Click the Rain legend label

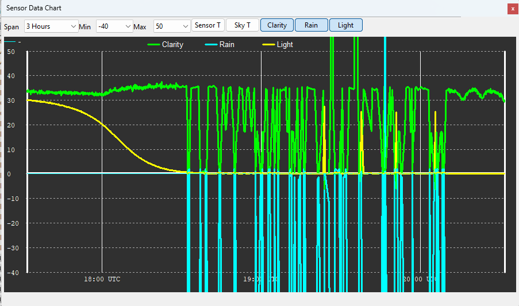[x=226, y=45]
